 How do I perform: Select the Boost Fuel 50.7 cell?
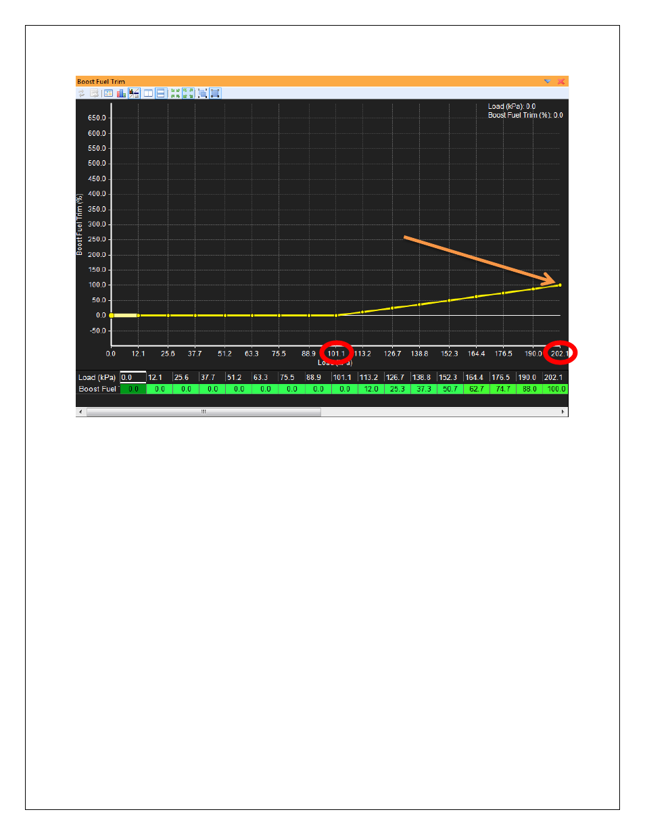(450, 389)
